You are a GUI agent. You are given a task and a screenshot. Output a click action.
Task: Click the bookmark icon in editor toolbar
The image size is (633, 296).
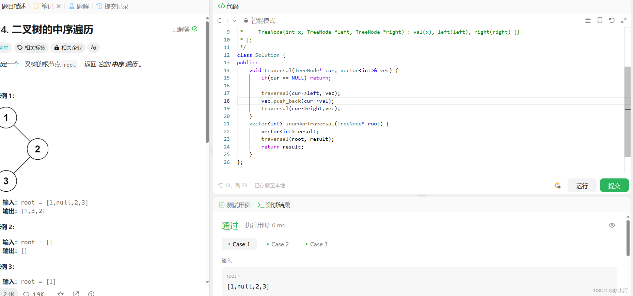[600, 20]
